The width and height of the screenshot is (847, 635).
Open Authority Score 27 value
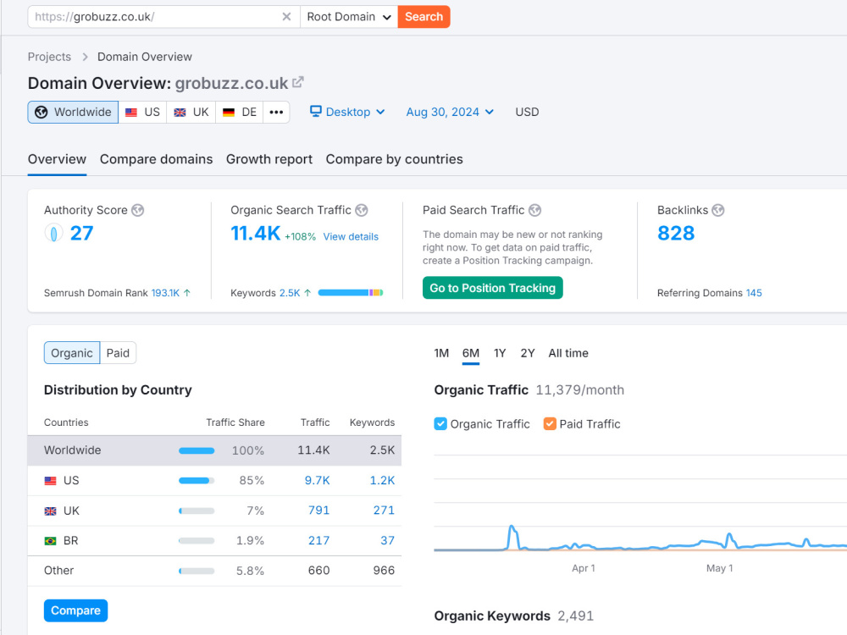[81, 234]
